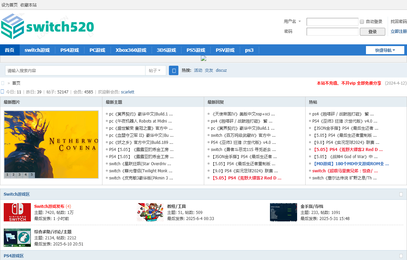Click the broken banner image below navigation
This screenshot has height=260, width=407.
pos(203,58)
